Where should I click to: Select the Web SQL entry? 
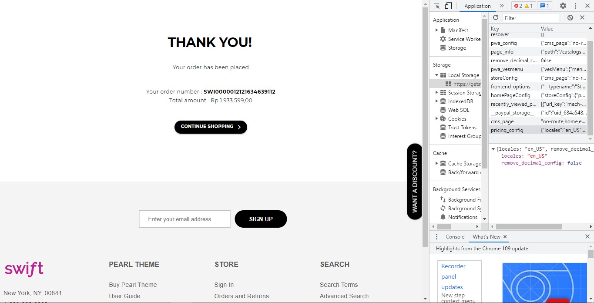pos(459,110)
